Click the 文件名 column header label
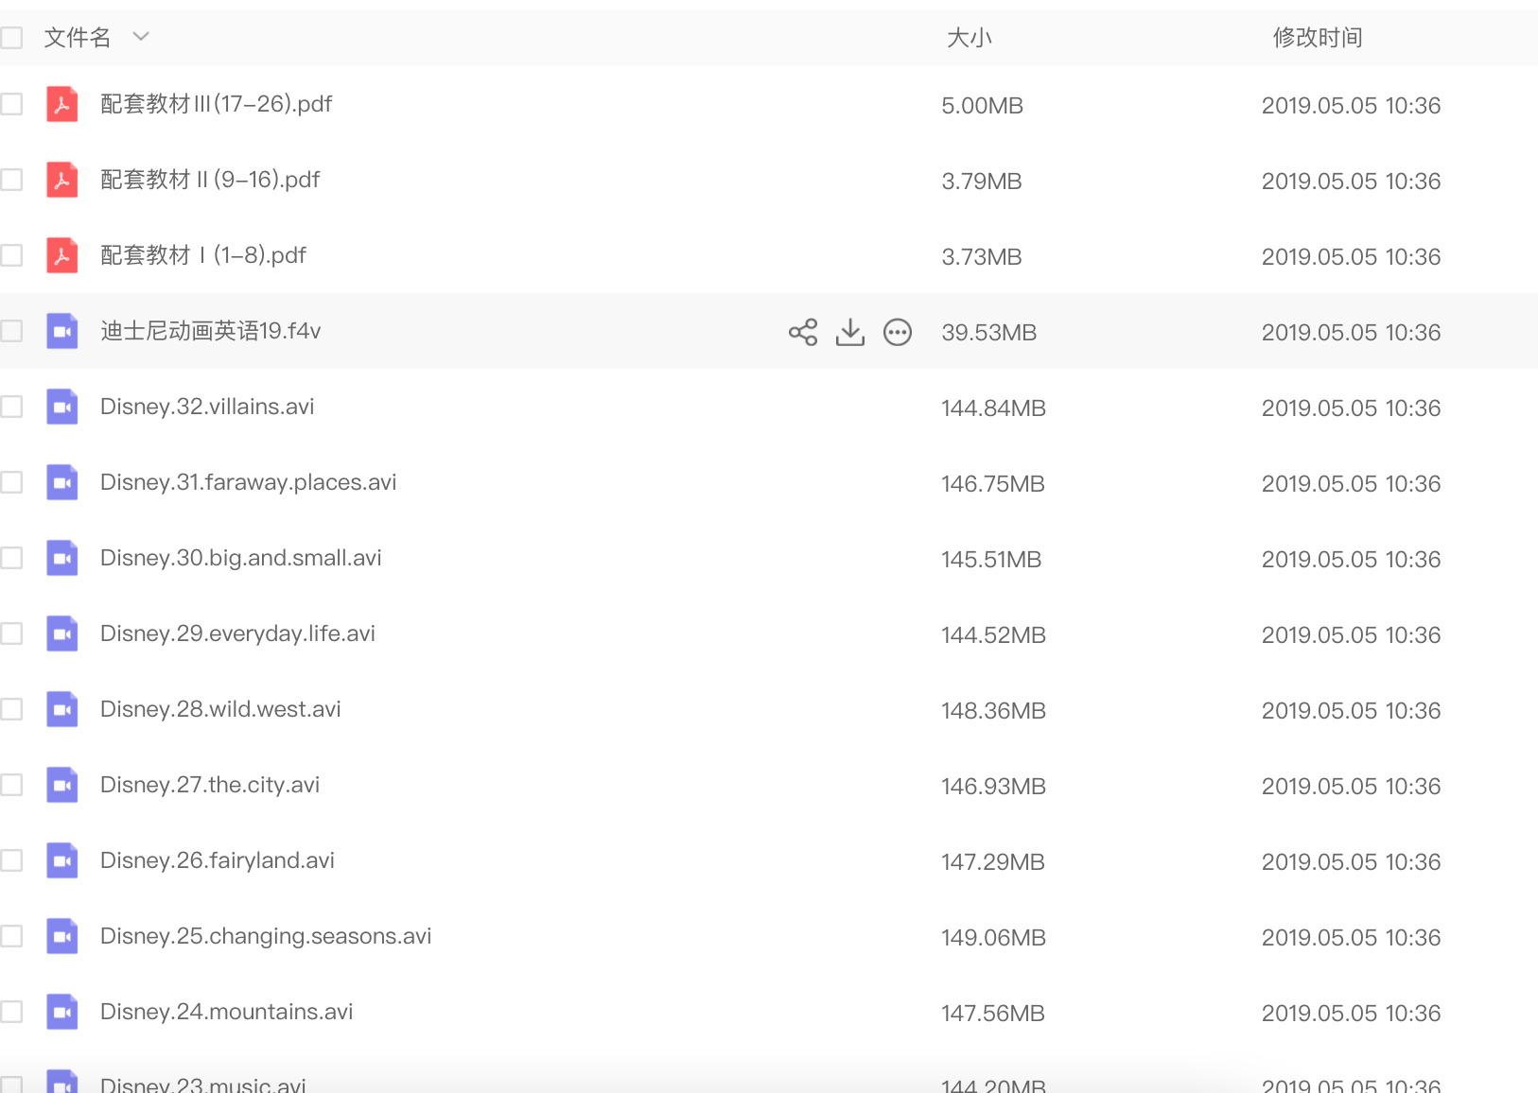Viewport: 1538px width, 1093px height. pyautogui.click(x=78, y=38)
